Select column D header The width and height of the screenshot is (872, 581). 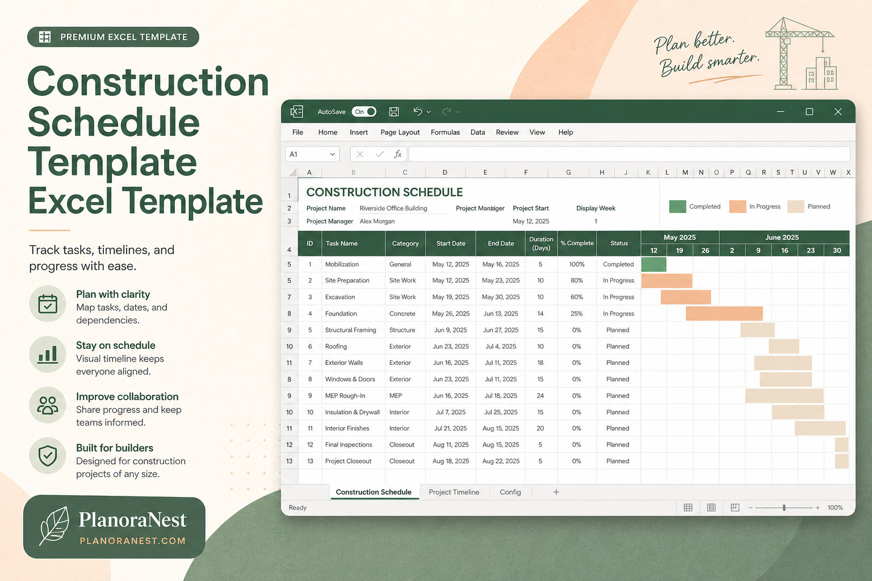coord(445,172)
